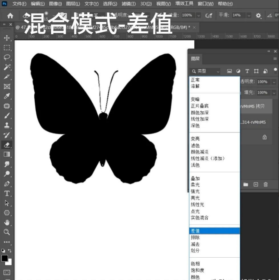Delete layer trash button
279x280 pixels.
click(265, 184)
